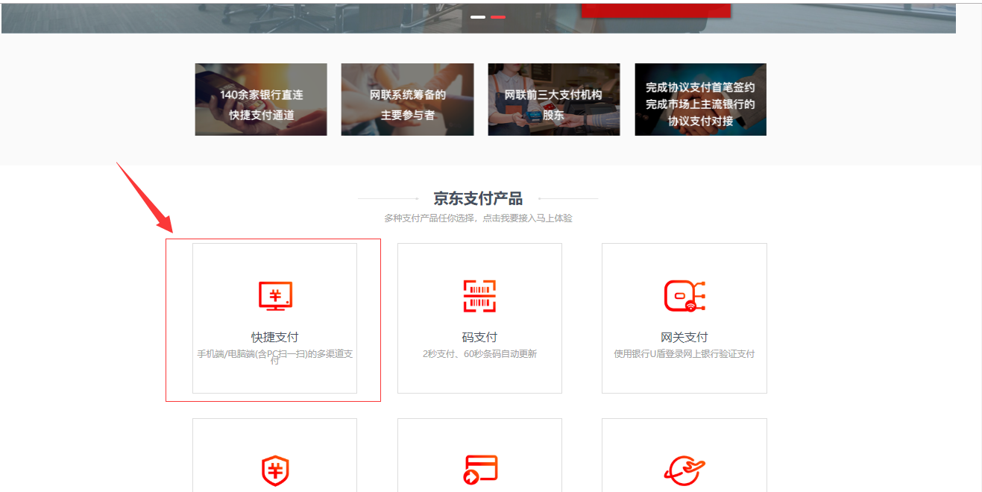Click the globe and airplane icon
Screen dimensions: 982x492
click(x=684, y=471)
